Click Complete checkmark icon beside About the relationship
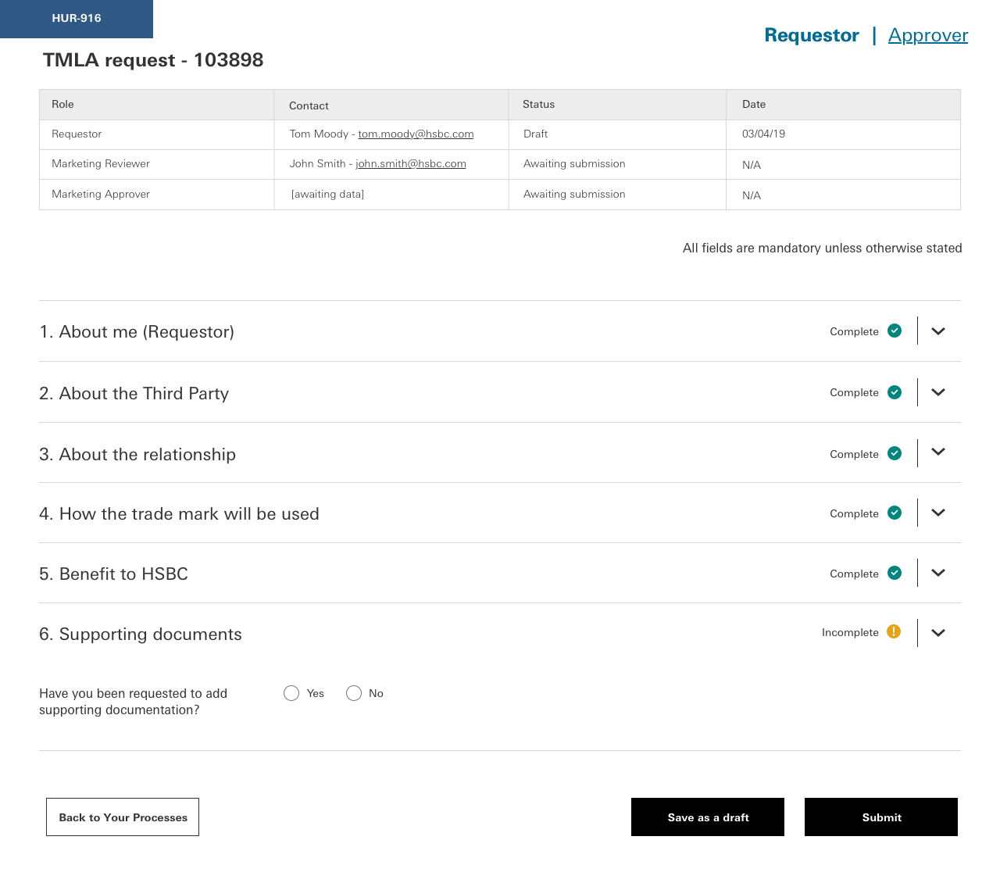1000x883 pixels. (895, 453)
